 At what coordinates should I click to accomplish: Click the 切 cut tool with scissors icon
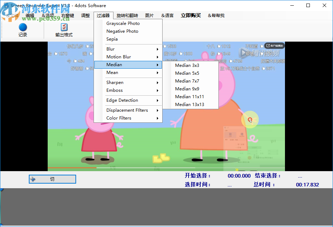(x=52, y=179)
